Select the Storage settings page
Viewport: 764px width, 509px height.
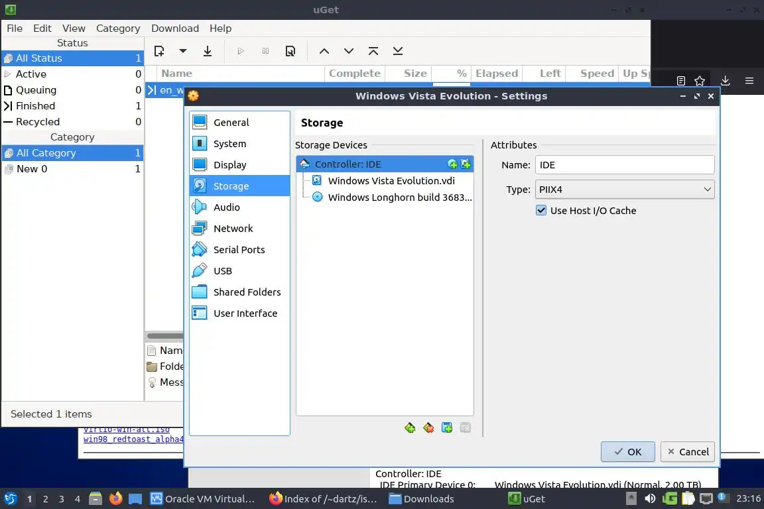pyautogui.click(x=239, y=186)
